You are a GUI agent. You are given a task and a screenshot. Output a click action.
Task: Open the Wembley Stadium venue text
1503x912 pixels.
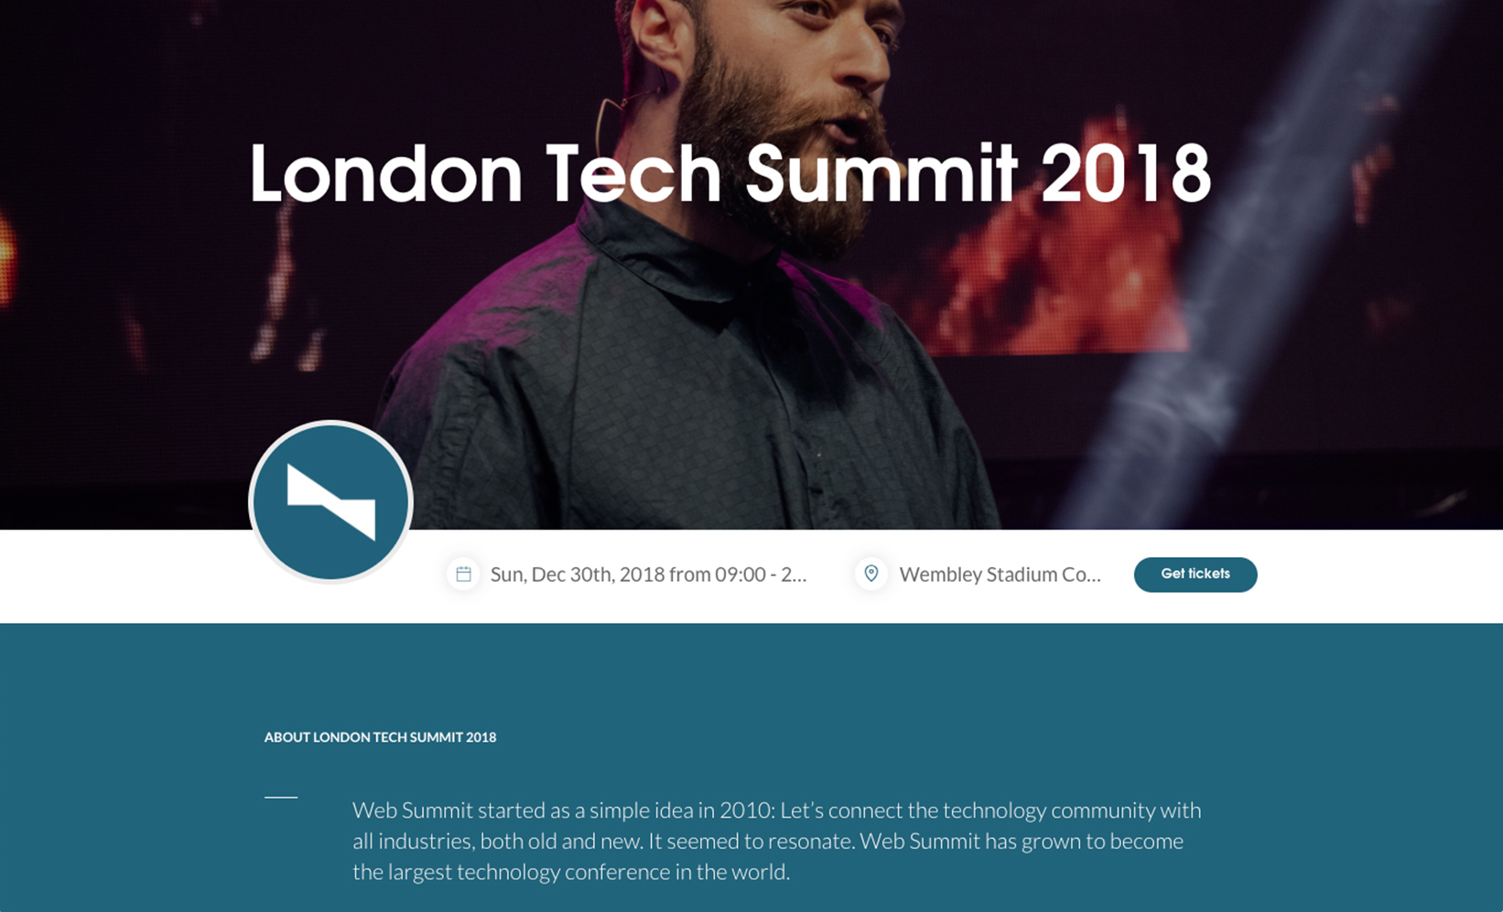click(1000, 574)
